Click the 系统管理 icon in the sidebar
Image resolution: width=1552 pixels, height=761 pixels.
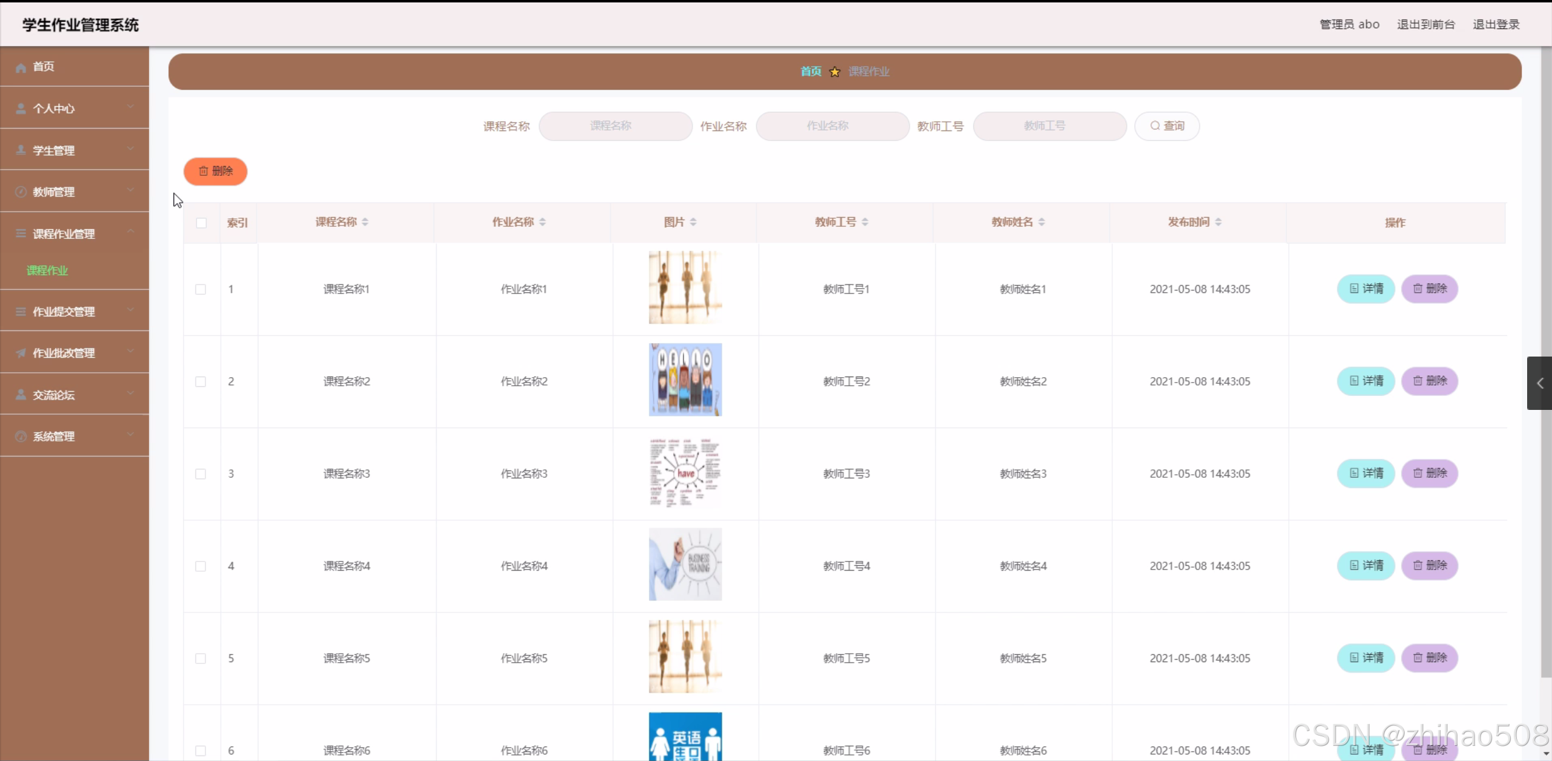(21, 437)
